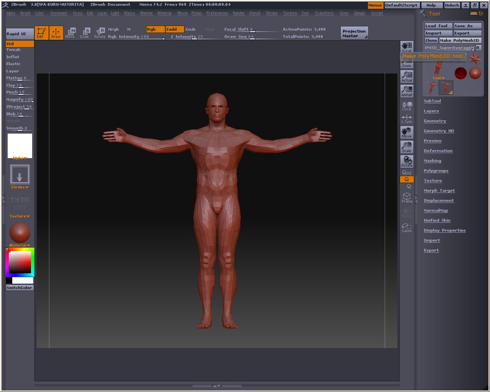Image resolution: width=490 pixels, height=392 pixels.
Task: Click the Move mode icon beside Draw
Action: tap(70, 33)
